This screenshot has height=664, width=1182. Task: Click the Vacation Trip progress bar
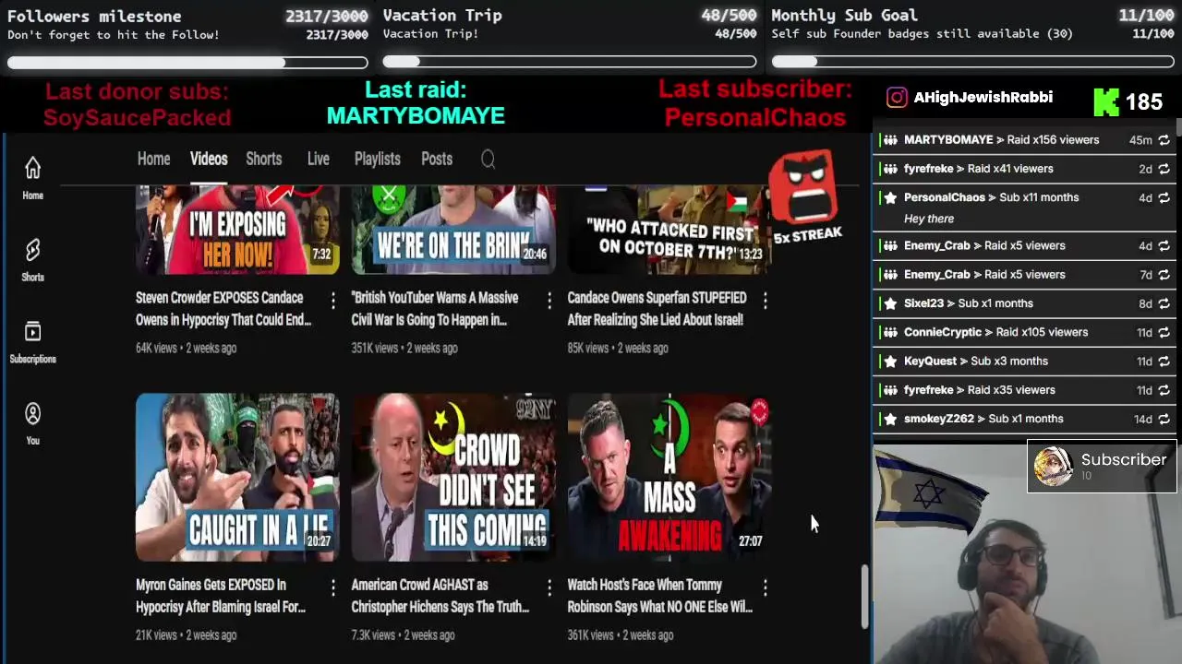pos(570,62)
